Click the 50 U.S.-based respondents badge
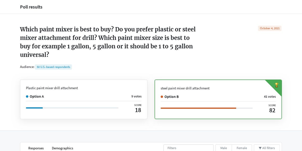 point(53,67)
